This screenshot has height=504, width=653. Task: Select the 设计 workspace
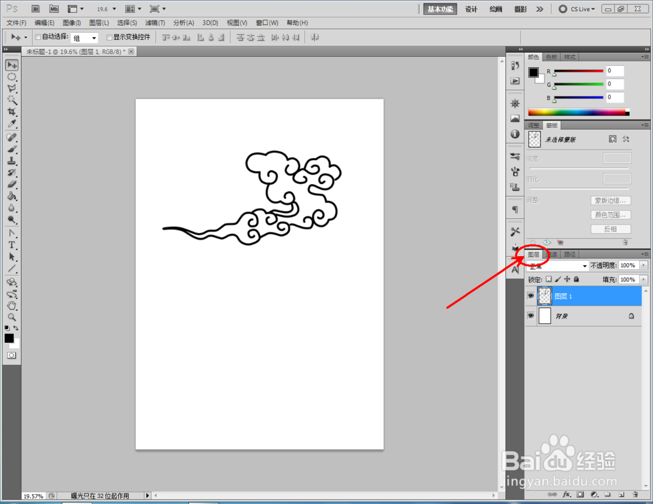pos(471,9)
